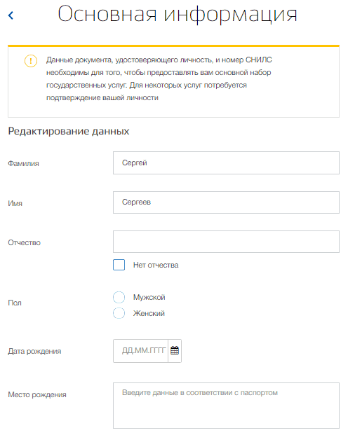
Task: Click the 'Мужской' option label
Action: click(149, 297)
